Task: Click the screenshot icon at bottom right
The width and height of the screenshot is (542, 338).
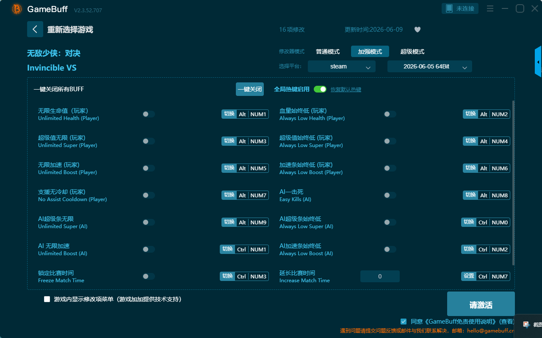Action: (x=526, y=324)
